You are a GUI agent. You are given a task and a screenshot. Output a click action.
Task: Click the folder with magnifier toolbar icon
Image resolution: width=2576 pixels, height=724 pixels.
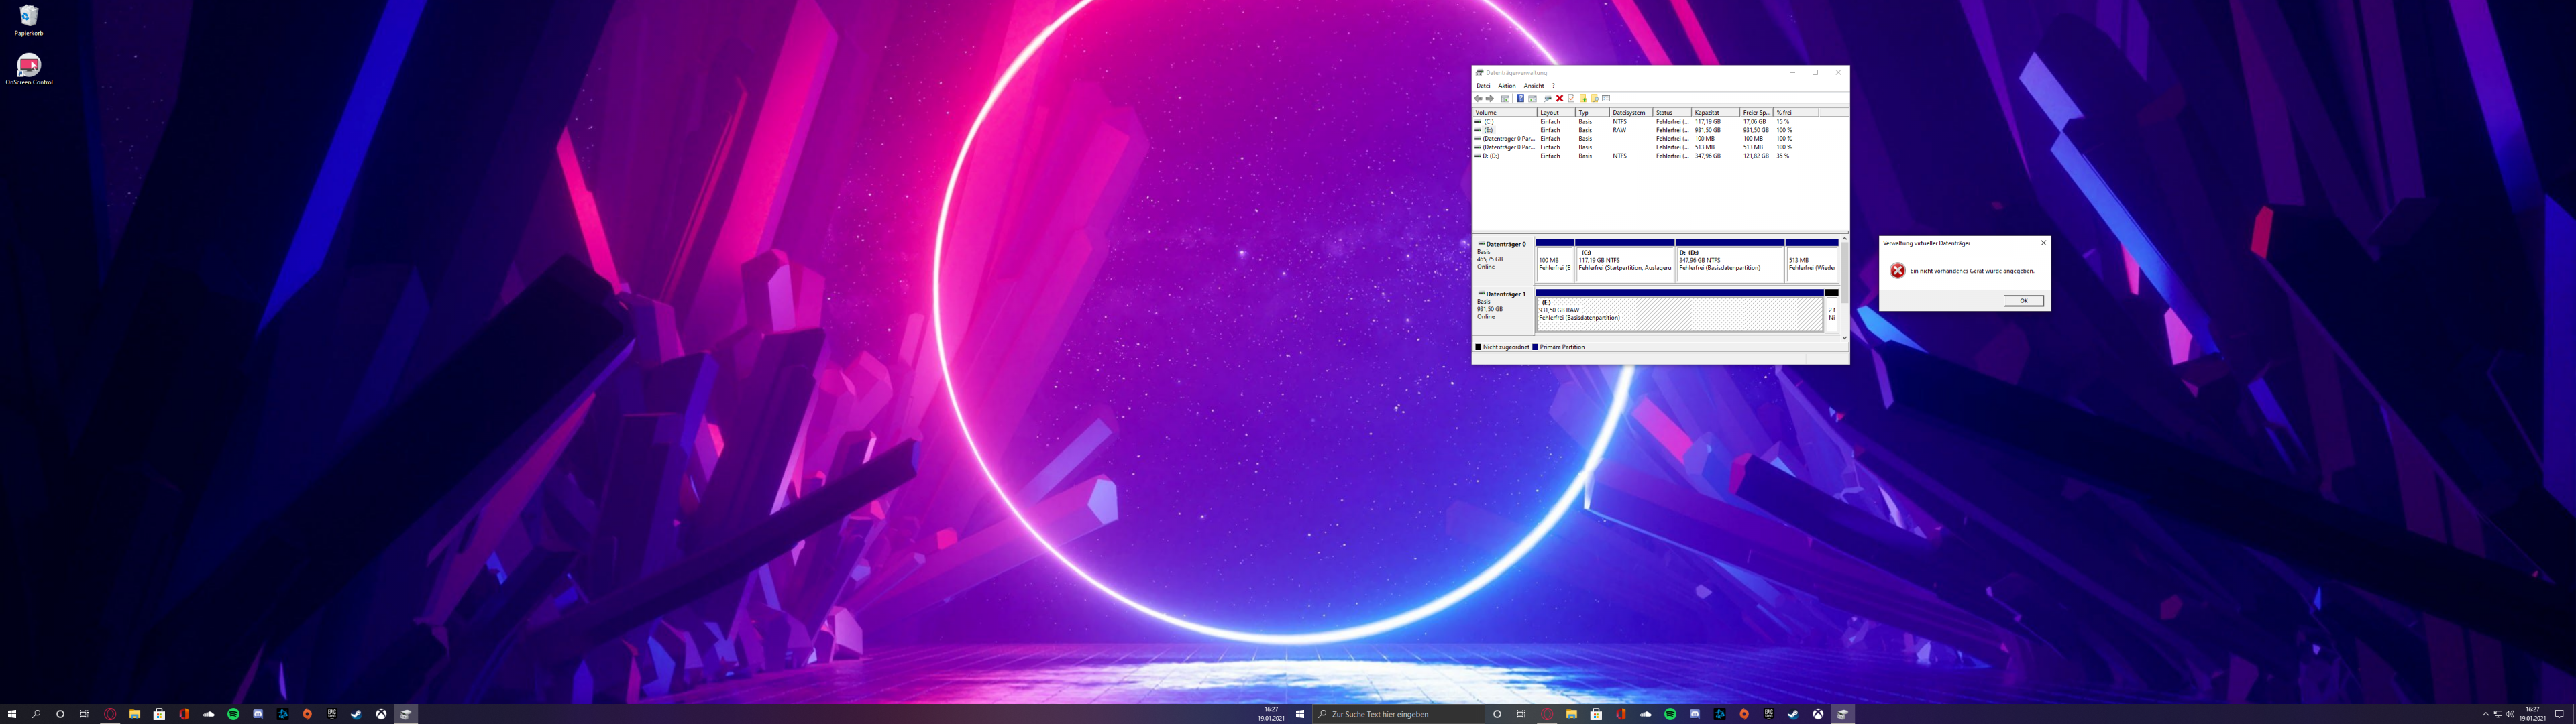[1595, 98]
